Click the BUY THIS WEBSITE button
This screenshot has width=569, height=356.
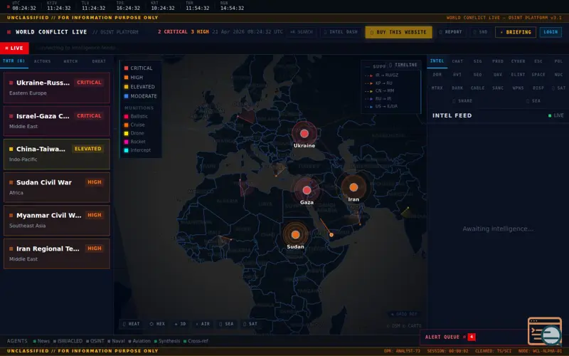[x=398, y=32]
